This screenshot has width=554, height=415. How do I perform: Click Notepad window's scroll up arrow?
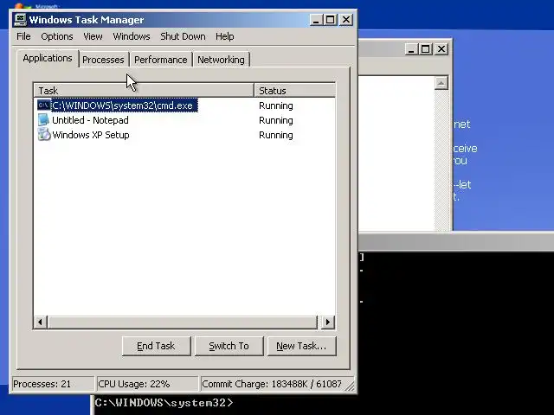coord(441,83)
